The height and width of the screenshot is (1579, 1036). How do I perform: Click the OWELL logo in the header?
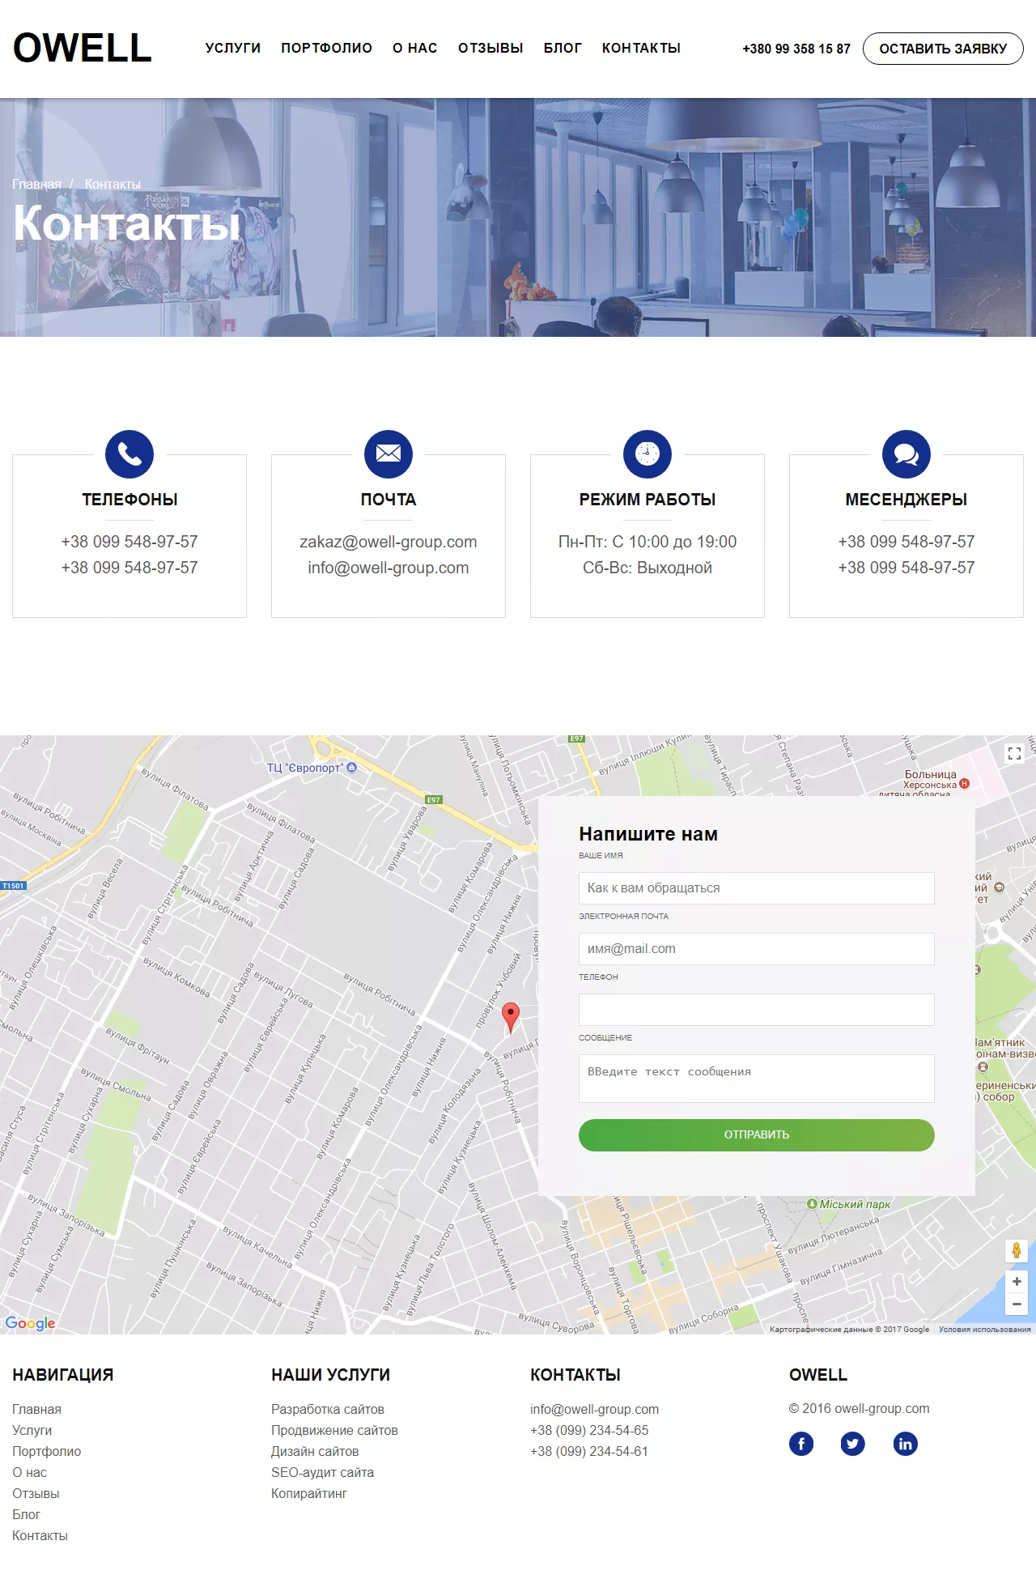[x=83, y=48]
